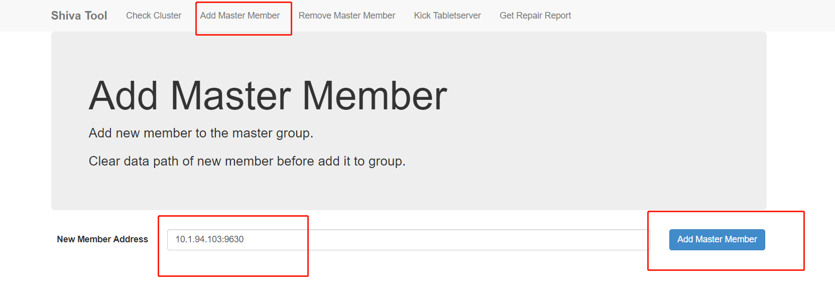This screenshot has width=835, height=308.
Task: Click the empty middle of the address field
Action: [x=452, y=240]
